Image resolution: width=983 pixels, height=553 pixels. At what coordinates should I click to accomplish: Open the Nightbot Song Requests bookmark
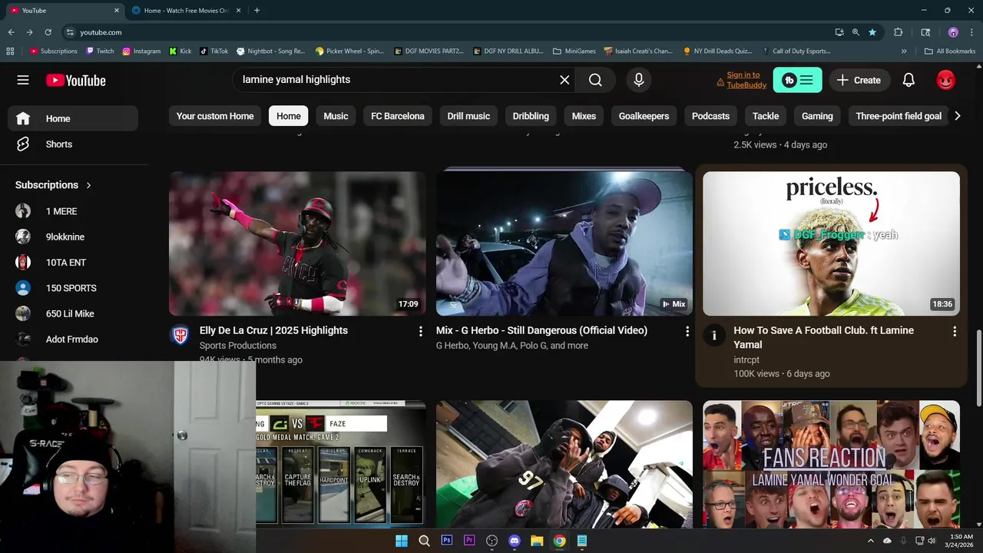click(271, 51)
